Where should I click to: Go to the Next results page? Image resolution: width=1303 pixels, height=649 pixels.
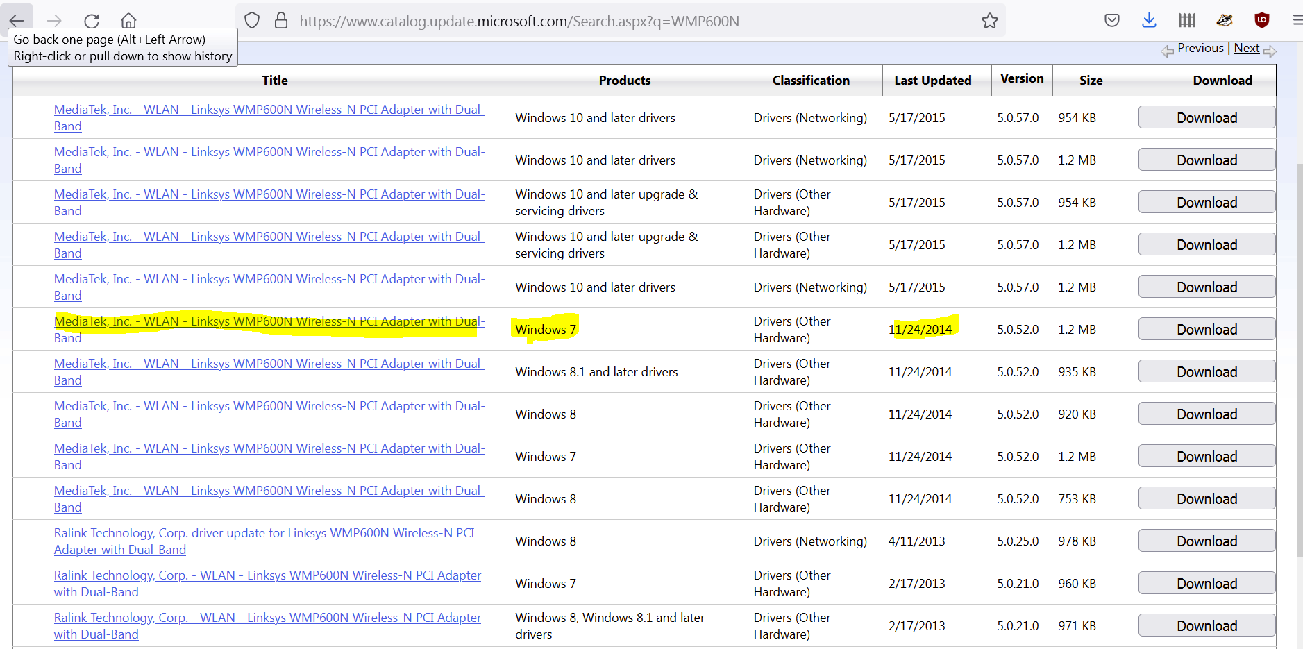(x=1247, y=48)
